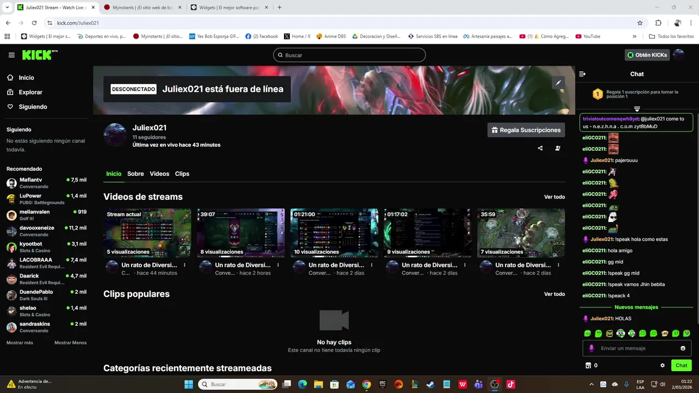Open options for 35:59 stream video
The image size is (699, 393).
pos(558,265)
